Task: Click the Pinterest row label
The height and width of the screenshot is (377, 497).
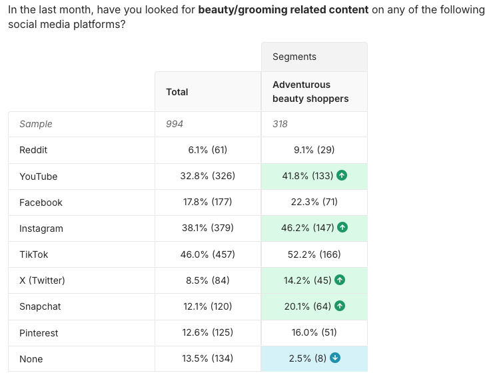Action: click(39, 332)
